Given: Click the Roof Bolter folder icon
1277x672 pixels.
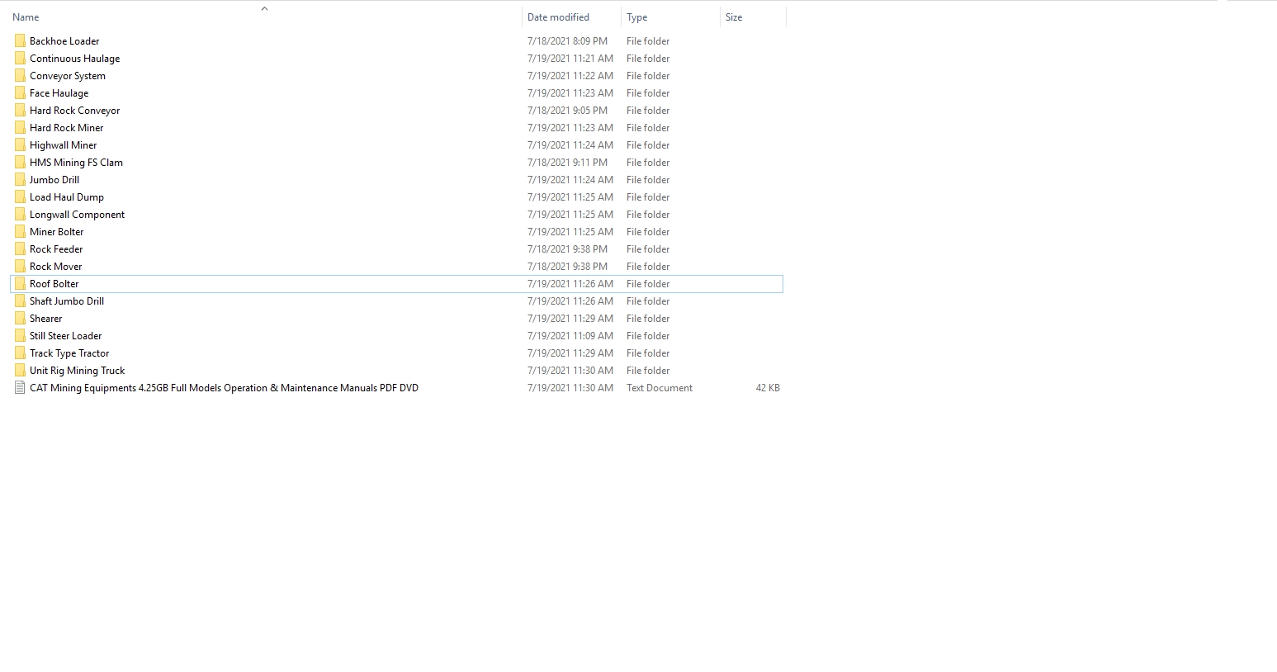Looking at the screenshot, I should 20,283.
